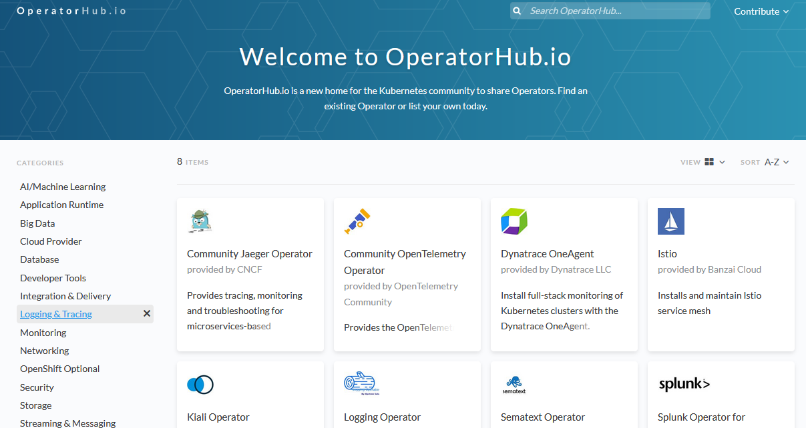806x428 pixels.
Task: Select Streaming & Messaging category
Action: pyautogui.click(x=67, y=423)
